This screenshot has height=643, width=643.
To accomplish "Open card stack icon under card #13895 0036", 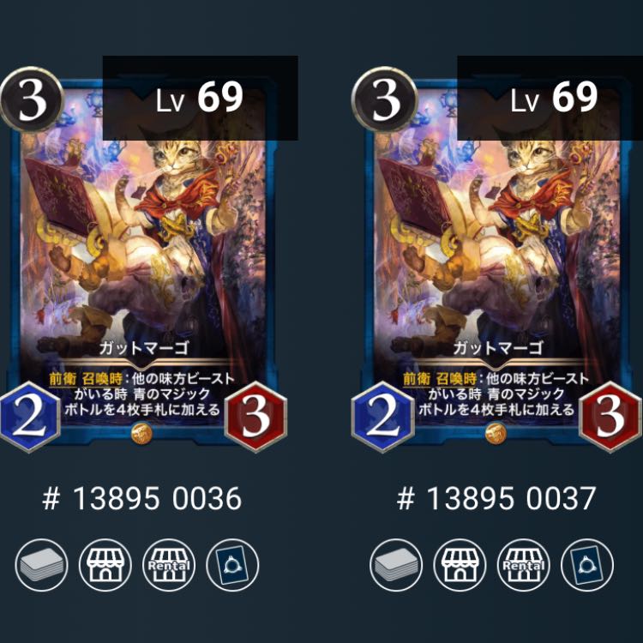I will [41, 565].
